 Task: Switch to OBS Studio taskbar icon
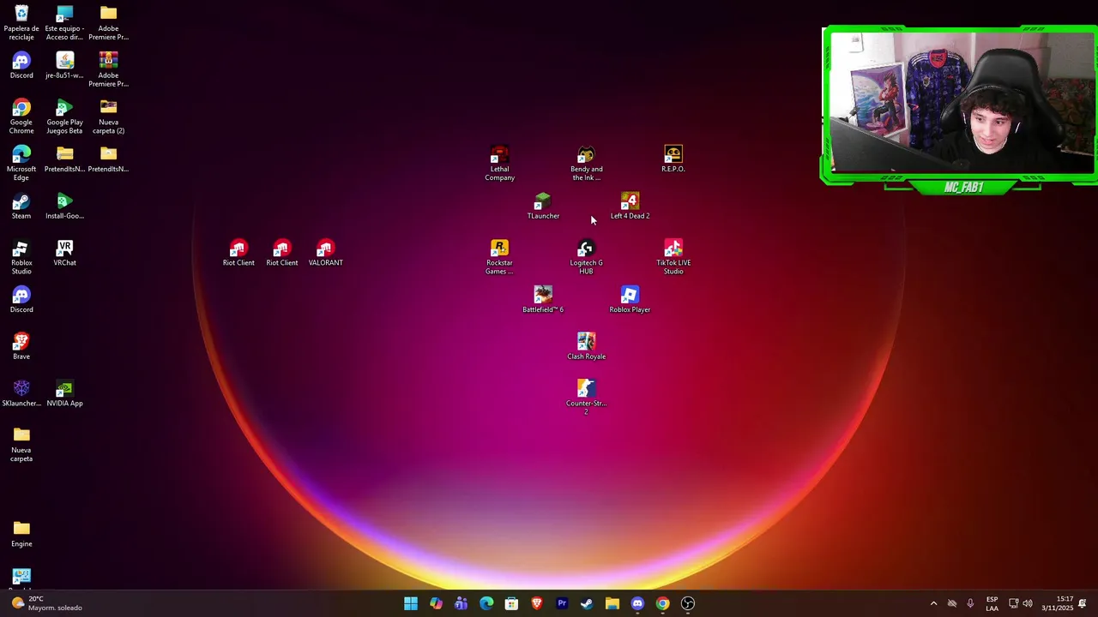click(688, 603)
